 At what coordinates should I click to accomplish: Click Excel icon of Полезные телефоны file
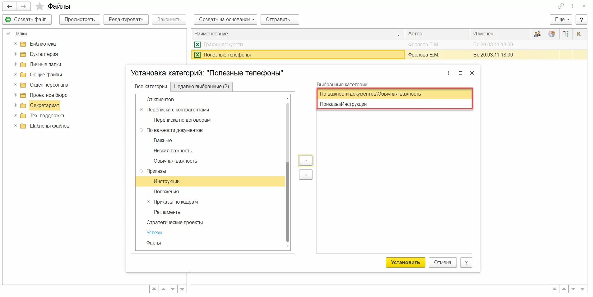[x=197, y=55]
